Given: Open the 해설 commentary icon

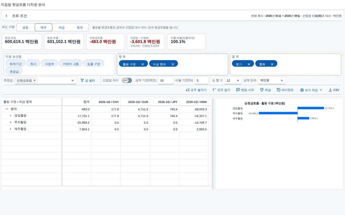Looking at the screenshot, I should pos(262,90).
